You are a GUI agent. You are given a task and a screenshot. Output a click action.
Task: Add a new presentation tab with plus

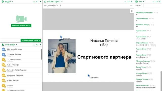click(x=60, y=6)
